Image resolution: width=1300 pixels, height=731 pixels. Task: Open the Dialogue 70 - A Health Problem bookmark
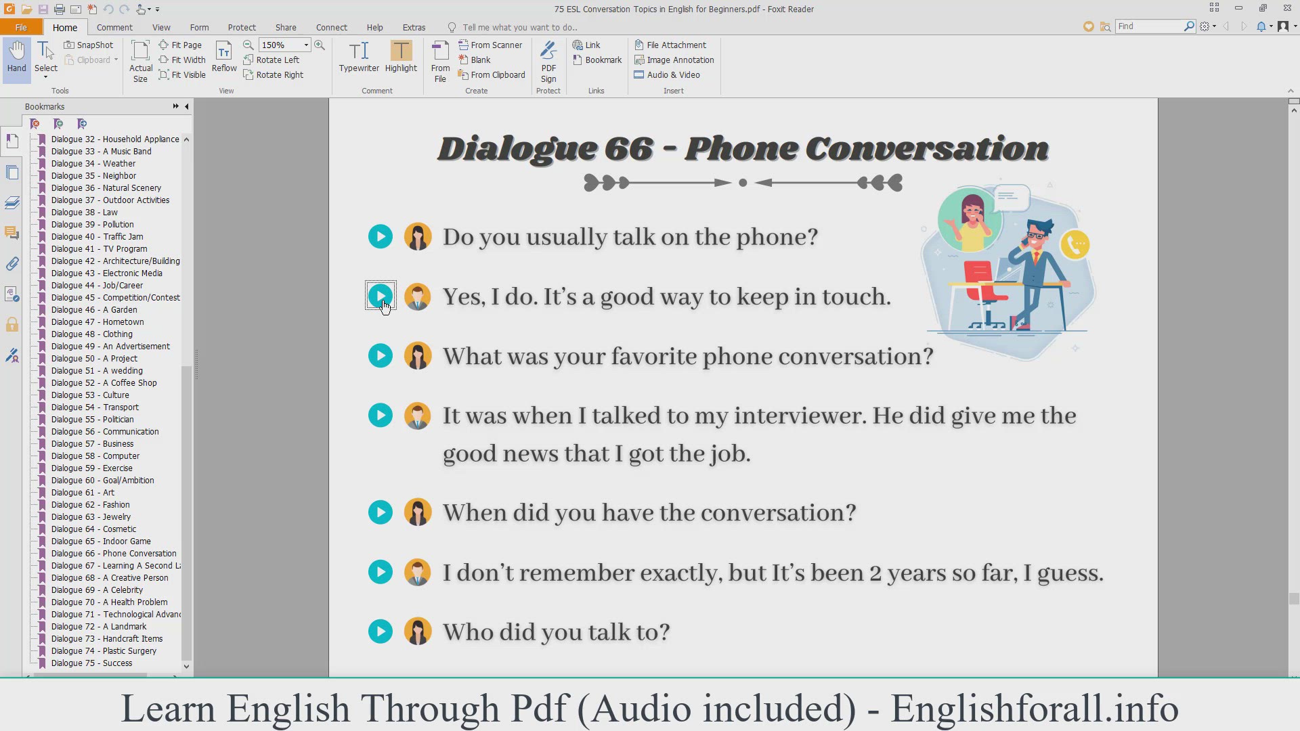click(x=109, y=602)
